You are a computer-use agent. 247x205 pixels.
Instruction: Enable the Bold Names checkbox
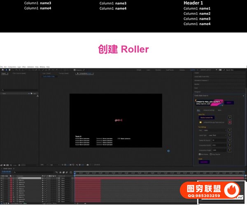click(x=200, y=154)
